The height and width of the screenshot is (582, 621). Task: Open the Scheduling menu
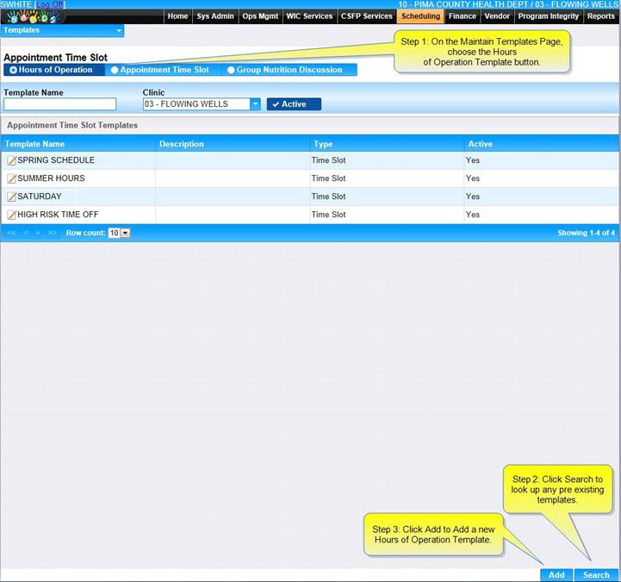[x=420, y=16]
